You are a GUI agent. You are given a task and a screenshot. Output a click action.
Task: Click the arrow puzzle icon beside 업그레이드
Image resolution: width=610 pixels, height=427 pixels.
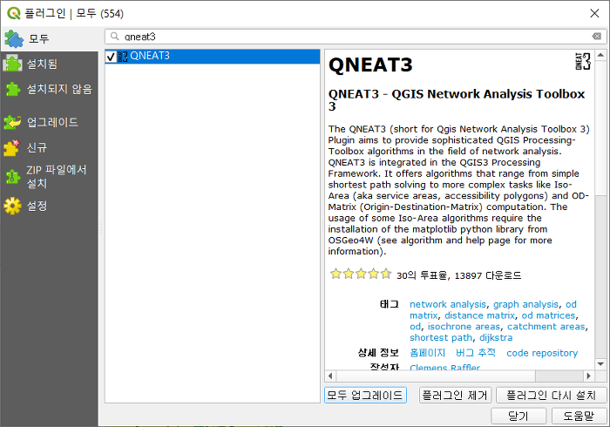[x=12, y=122]
